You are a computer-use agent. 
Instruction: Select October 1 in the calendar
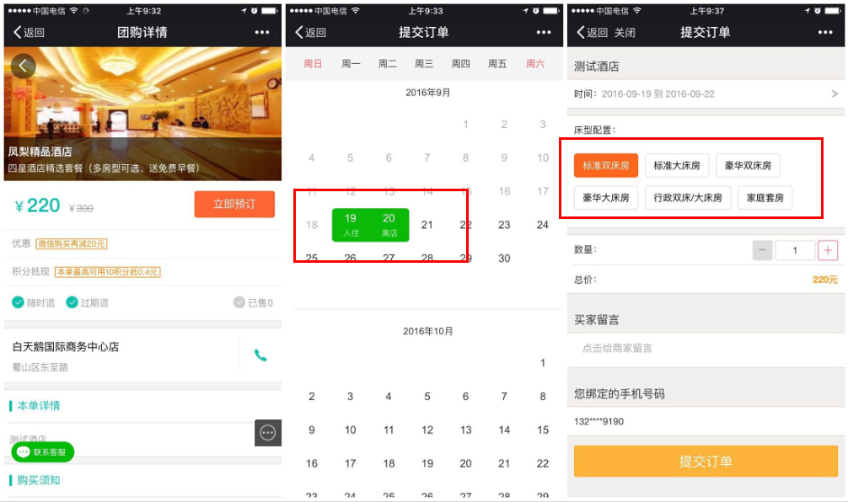[x=543, y=363]
